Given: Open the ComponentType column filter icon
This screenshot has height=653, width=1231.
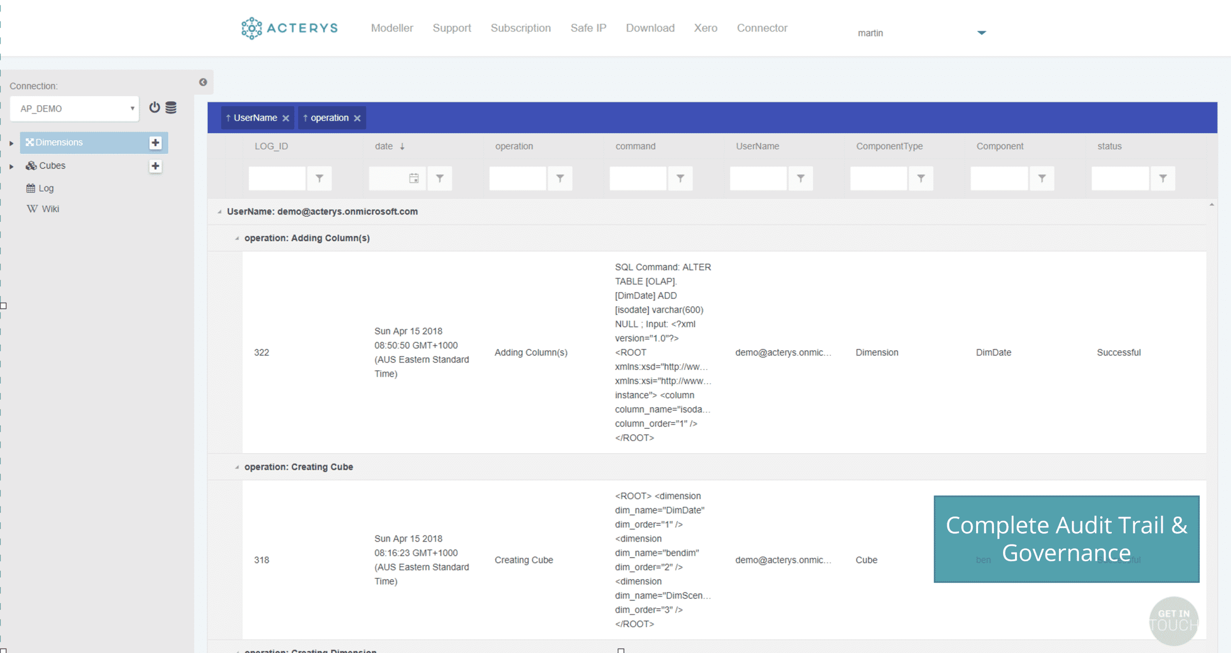Looking at the screenshot, I should pos(921,178).
